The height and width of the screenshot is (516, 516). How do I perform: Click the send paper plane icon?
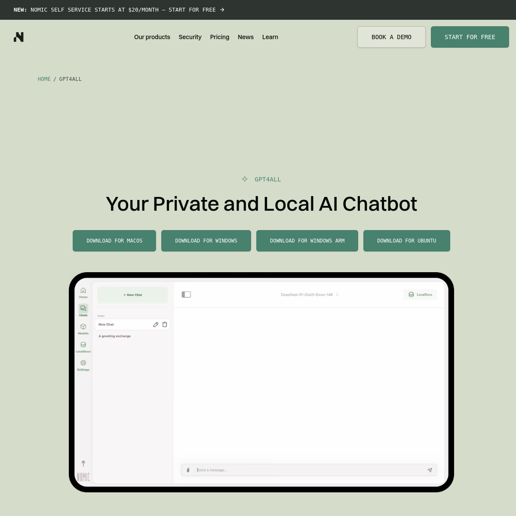[x=430, y=470]
